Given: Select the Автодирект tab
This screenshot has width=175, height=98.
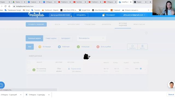Looking at the screenshot, I should 66,38.
